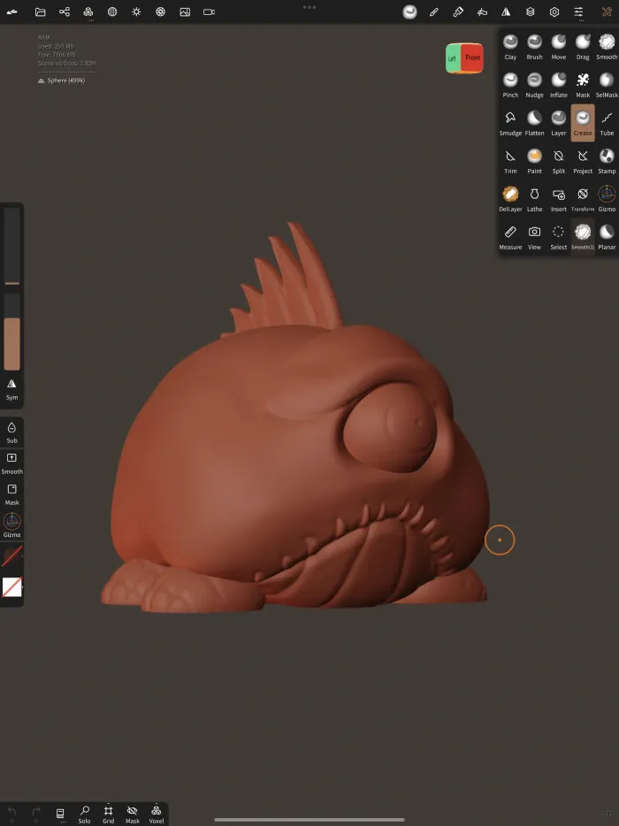Select the Crease tool
Viewport: 619px width, 826px height.
coord(583,121)
